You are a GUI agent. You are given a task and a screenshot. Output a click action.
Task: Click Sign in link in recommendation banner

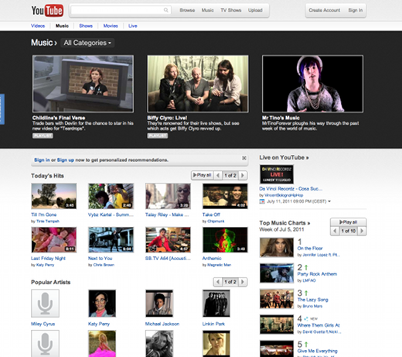click(x=42, y=160)
